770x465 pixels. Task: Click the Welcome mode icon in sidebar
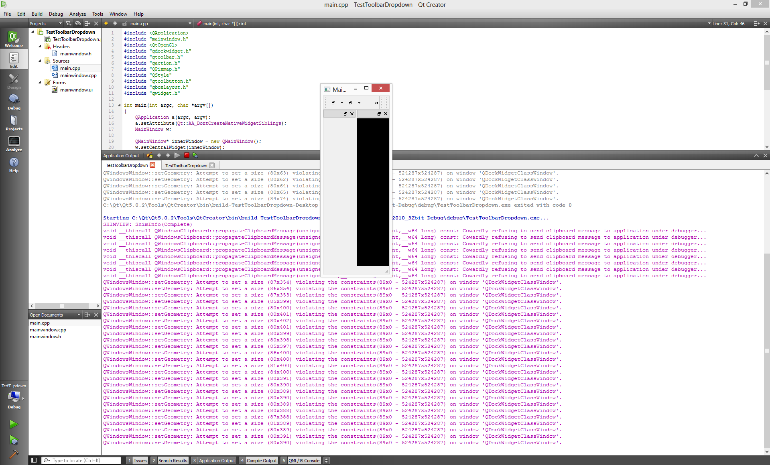14,39
